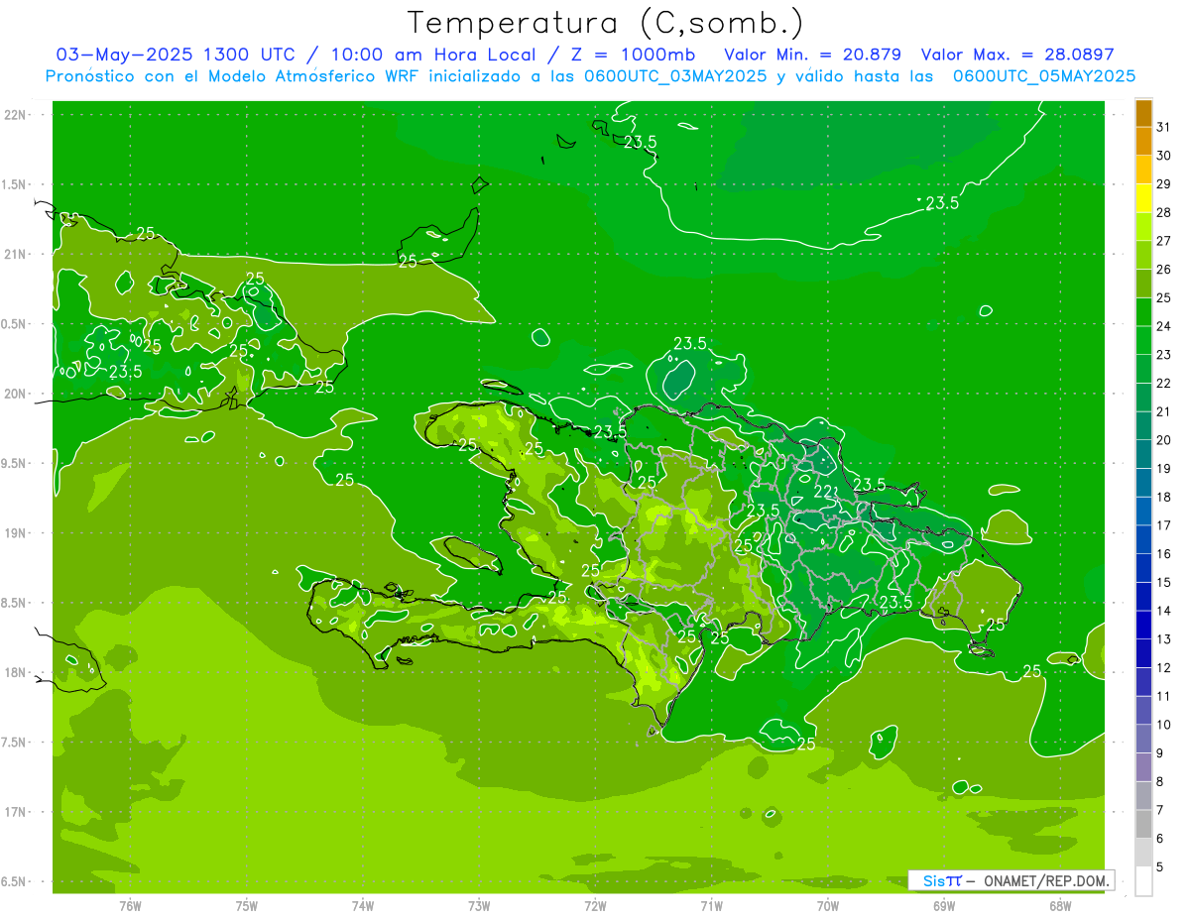
Task: Select the 'Valor Min. = 20.879' text
Action: [812, 55]
